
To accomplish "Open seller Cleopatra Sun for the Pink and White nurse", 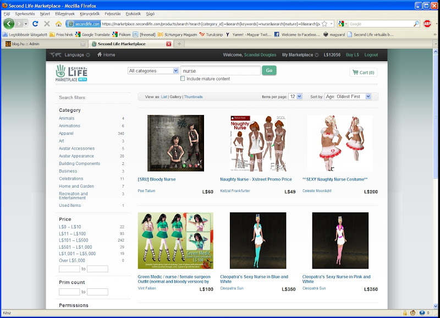I will (x=314, y=288).
